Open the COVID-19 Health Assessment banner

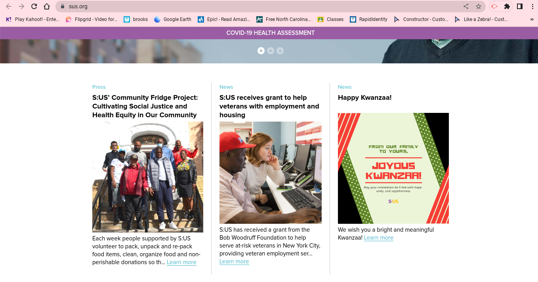[x=270, y=33]
